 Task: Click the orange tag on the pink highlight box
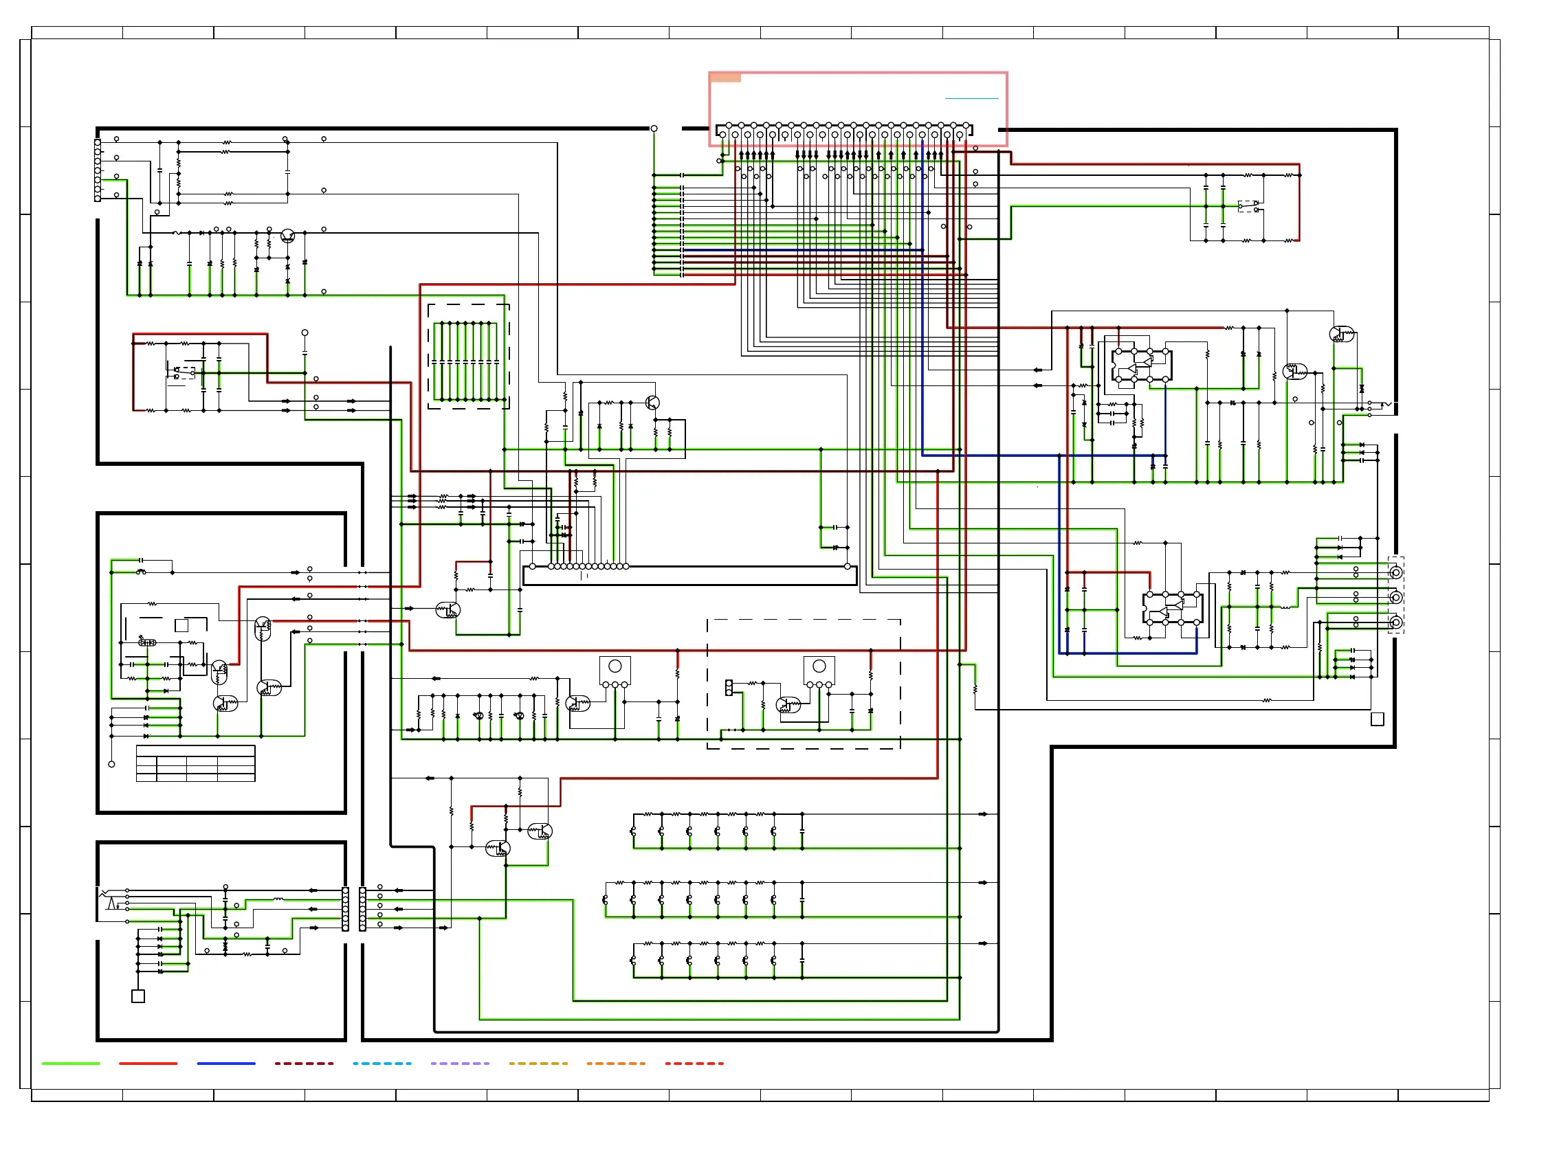pyautogui.click(x=726, y=78)
